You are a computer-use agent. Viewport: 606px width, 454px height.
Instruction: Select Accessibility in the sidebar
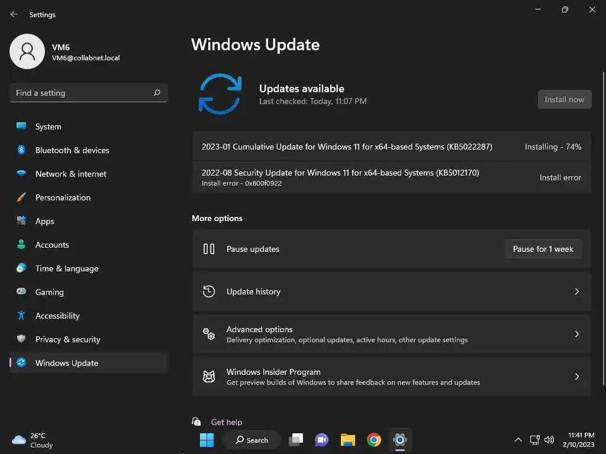tap(89, 316)
